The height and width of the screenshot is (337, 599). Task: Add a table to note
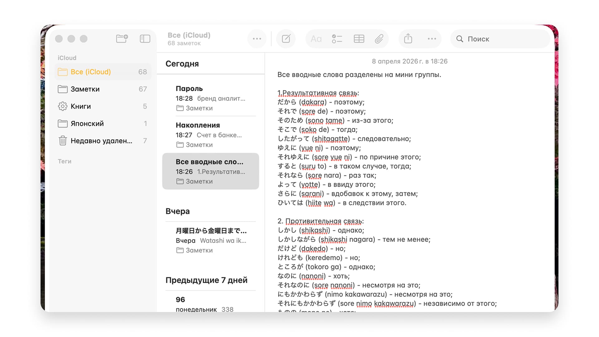click(359, 39)
